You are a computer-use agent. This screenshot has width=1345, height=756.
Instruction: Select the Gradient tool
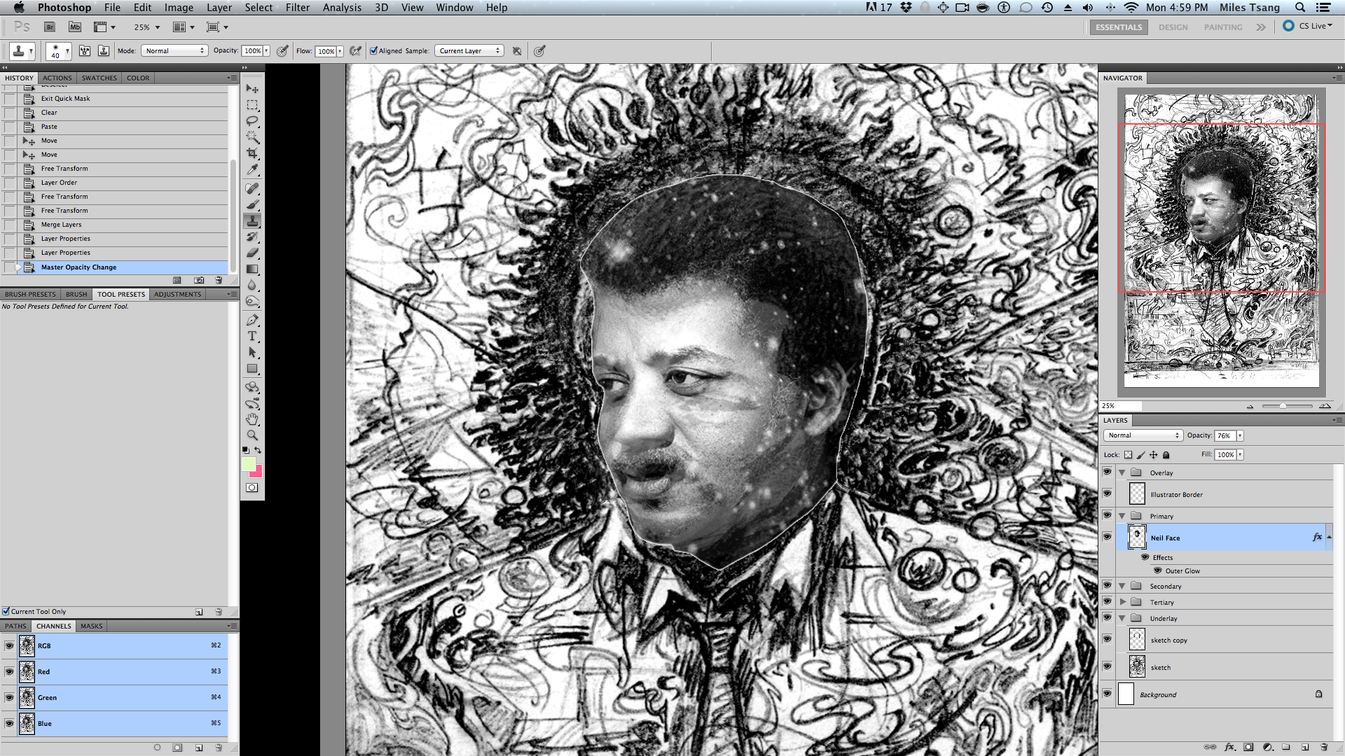(252, 269)
